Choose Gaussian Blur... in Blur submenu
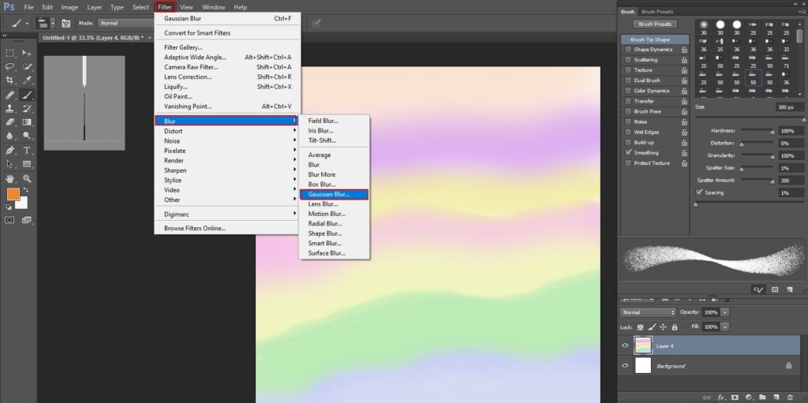This screenshot has height=403, width=808. click(334, 194)
